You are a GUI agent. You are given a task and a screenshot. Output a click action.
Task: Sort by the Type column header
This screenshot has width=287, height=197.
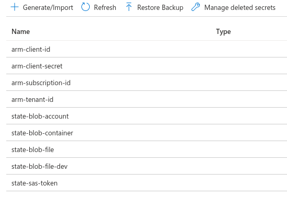pyautogui.click(x=223, y=32)
